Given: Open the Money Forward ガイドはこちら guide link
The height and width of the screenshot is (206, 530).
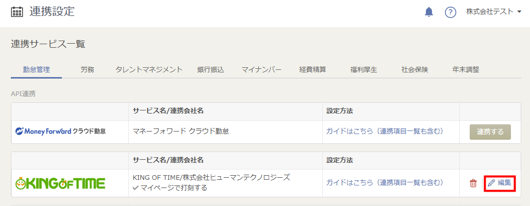Looking at the screenshot, I should tap(384, 131).
